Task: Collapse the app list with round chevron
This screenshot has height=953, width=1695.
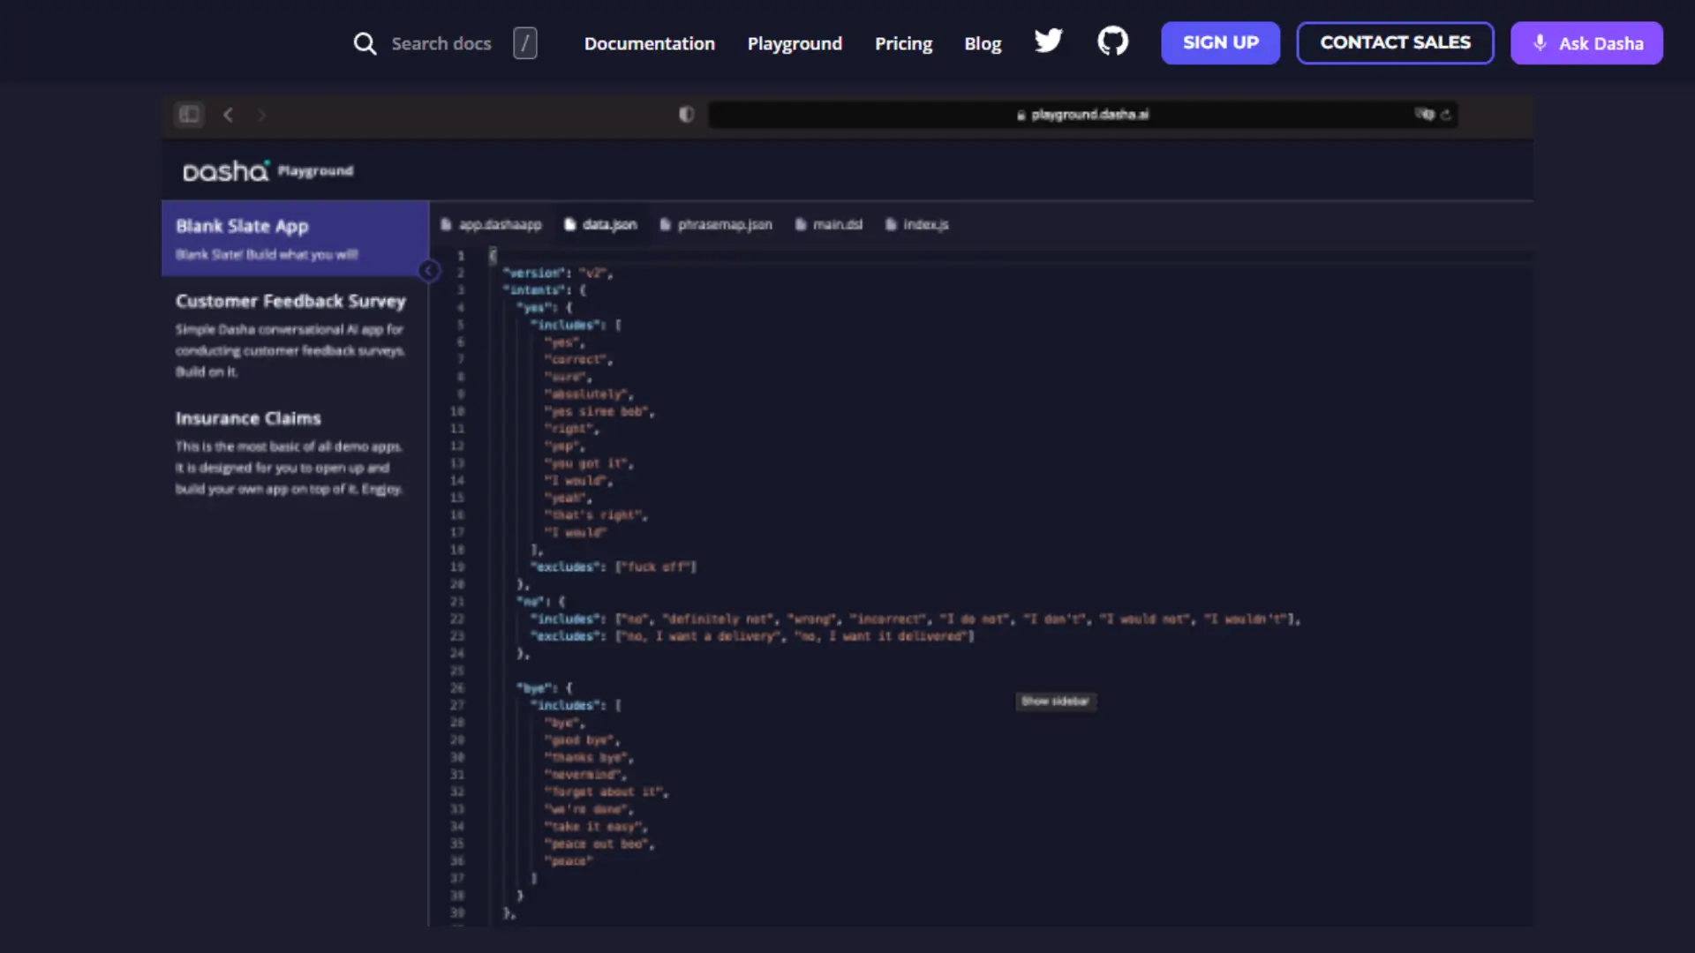Action: pyautogui.click(x=429, y=271)
